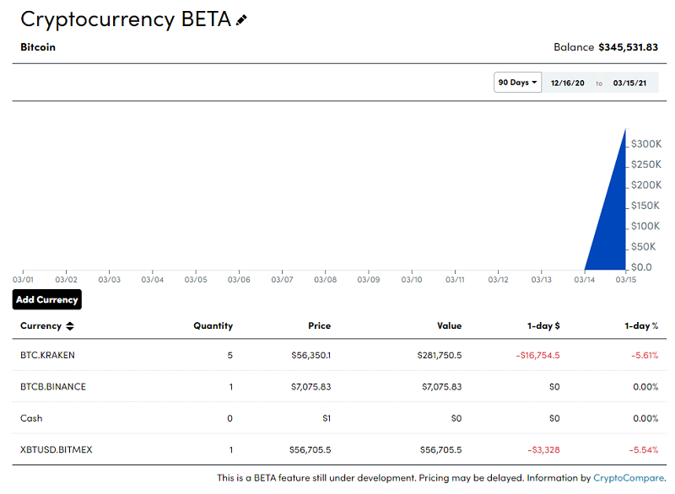
Task: Click the Price column header
Action: click(319, 326)
